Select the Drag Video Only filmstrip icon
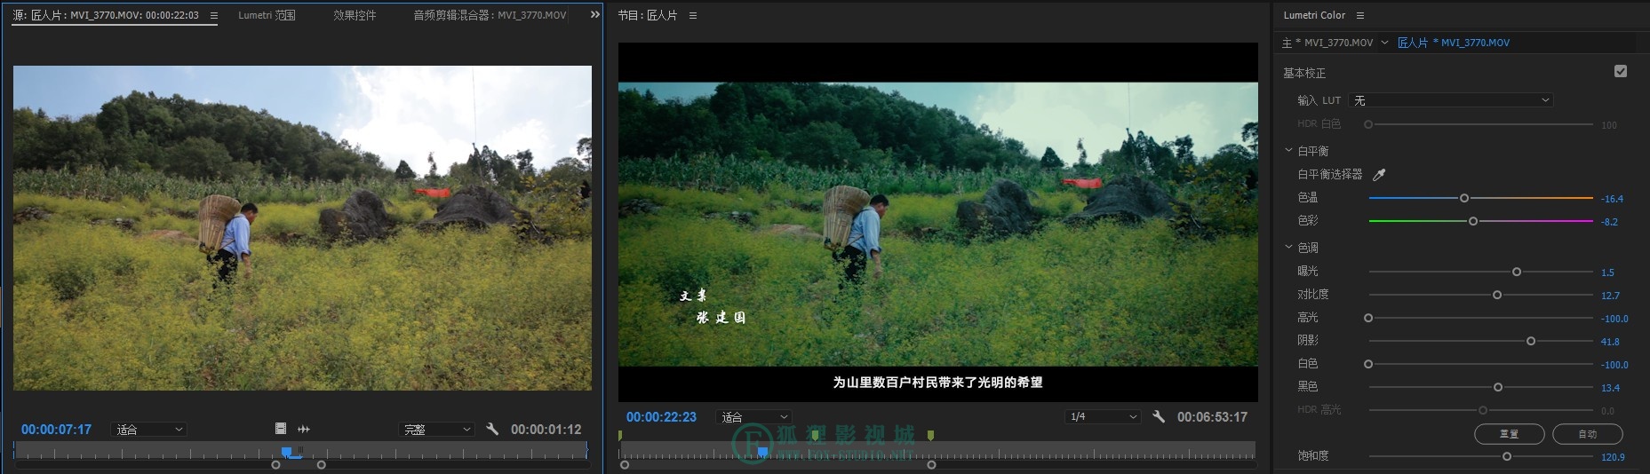1650x474 pixels. click(x=280, y=429)
